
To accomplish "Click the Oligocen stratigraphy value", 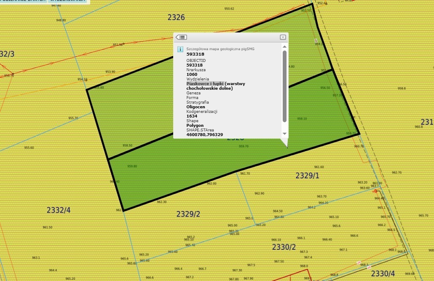I will click(x=196, y=107).
